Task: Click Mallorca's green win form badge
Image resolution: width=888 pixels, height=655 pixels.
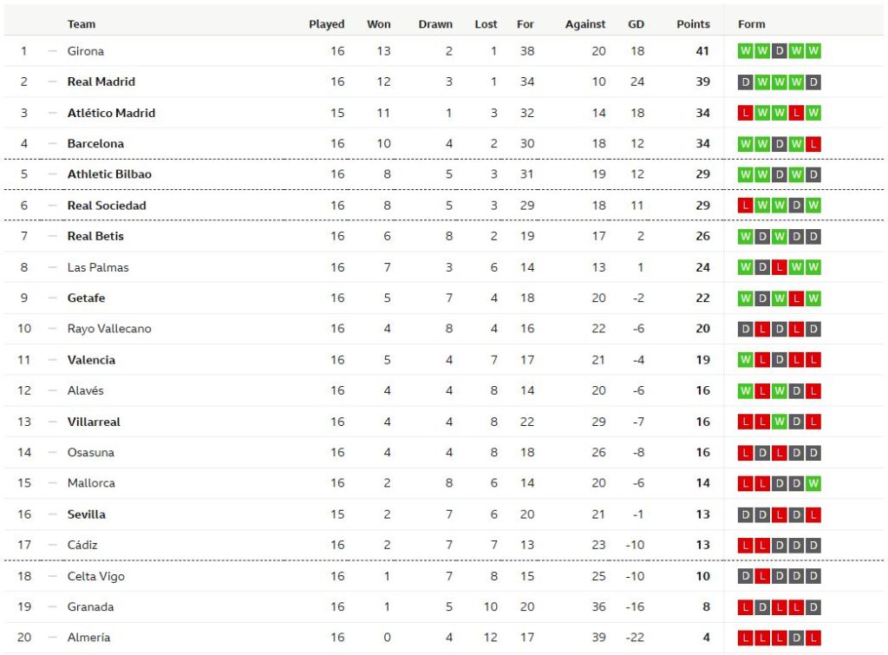Action: click(813, 483)
